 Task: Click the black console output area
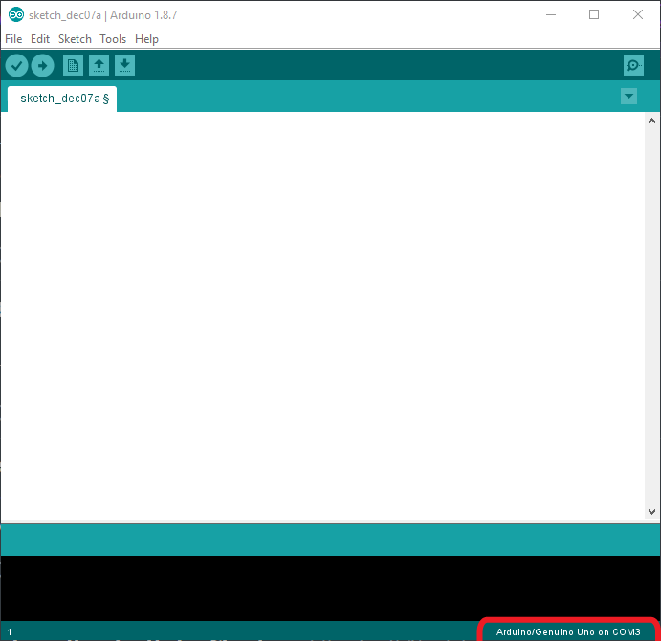coord(331,587)
